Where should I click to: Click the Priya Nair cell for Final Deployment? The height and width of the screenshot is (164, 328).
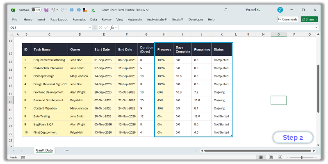tap(80, 132)
